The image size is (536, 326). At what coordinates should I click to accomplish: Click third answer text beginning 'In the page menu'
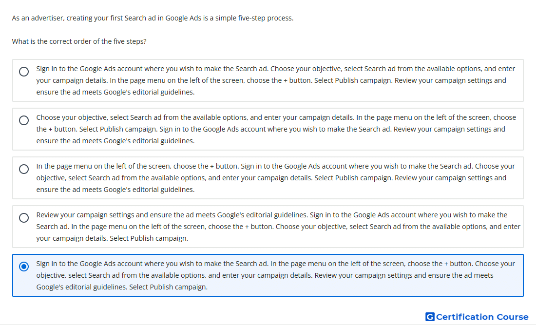pyautogui.click(x=275, y=178)
